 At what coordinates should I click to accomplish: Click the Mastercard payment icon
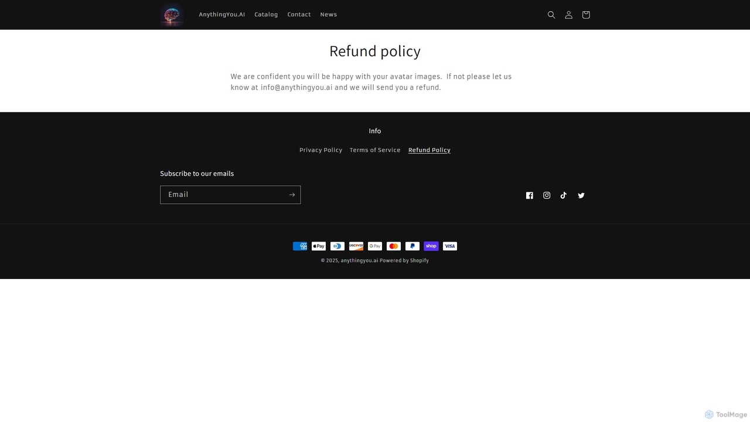394,246
